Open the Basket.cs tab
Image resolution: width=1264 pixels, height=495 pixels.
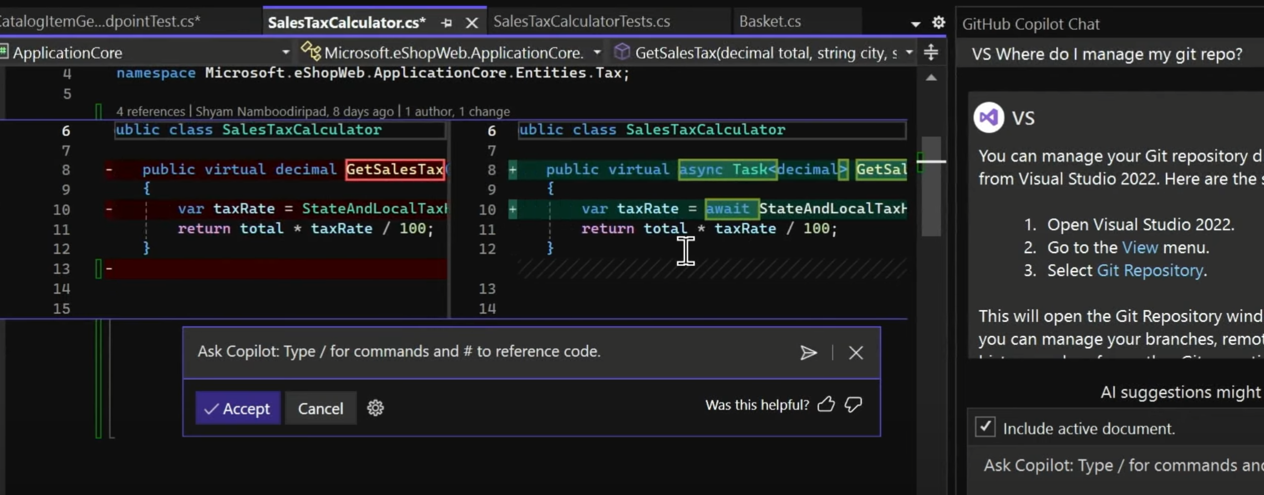(770, 22)
